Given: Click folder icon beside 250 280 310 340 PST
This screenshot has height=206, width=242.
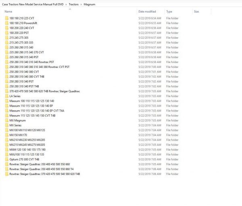Looking at the screenshot, I should click(x=6, y=82).
